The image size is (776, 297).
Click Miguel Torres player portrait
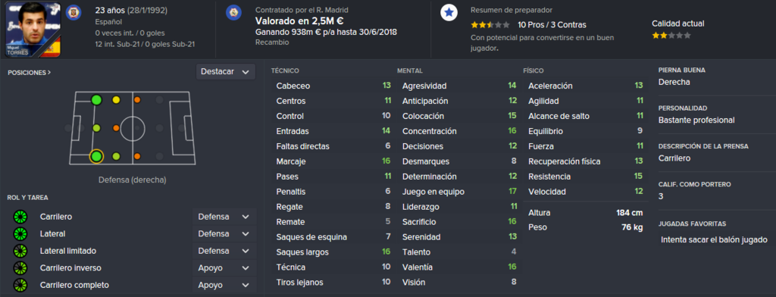33,30
